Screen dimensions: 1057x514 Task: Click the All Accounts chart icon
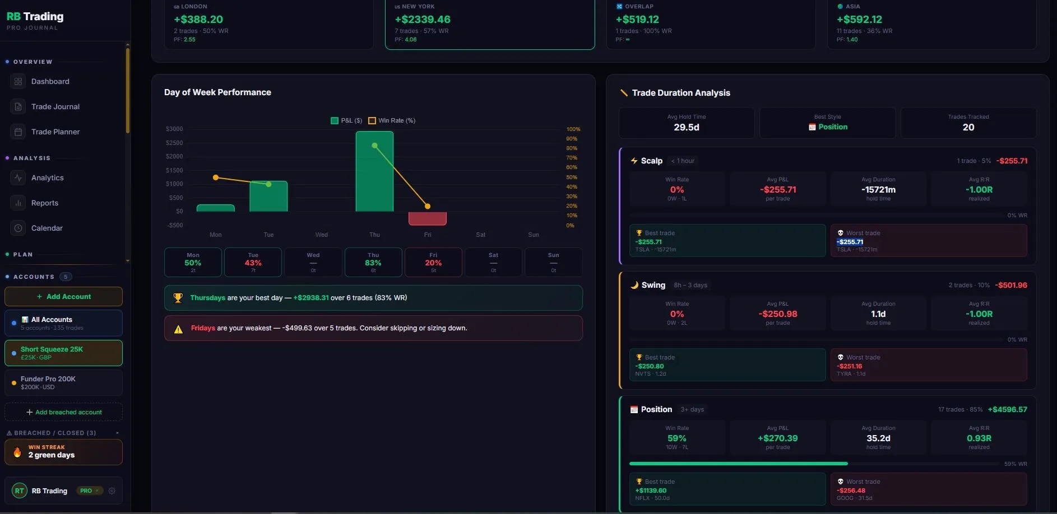pos(25,320)
